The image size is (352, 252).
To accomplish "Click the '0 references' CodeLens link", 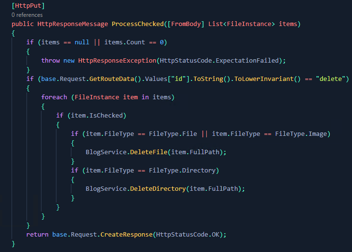I will click(27, 15).
